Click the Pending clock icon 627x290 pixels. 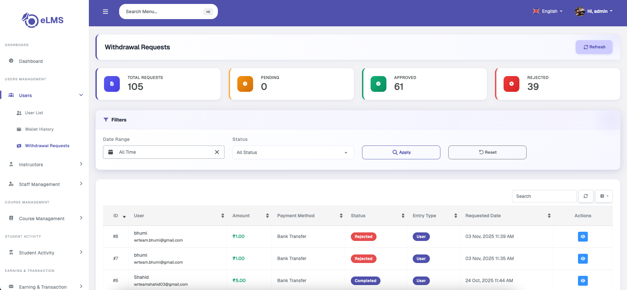pos(245,84)
